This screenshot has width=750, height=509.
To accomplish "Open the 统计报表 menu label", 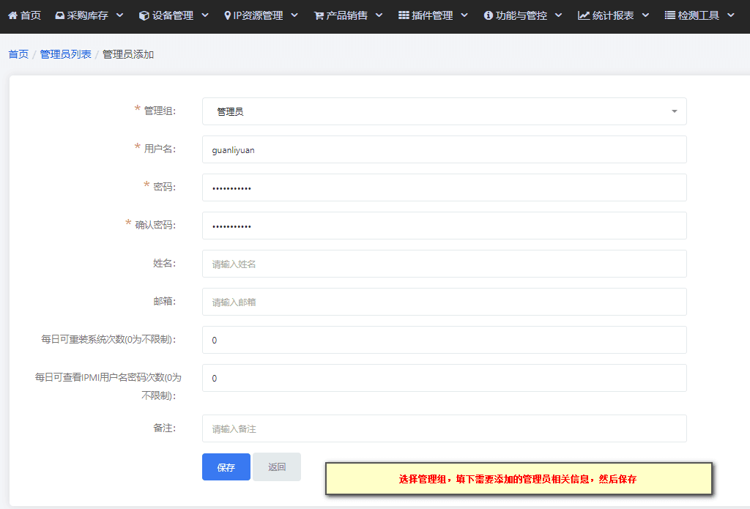I will [x=613, y=15].
